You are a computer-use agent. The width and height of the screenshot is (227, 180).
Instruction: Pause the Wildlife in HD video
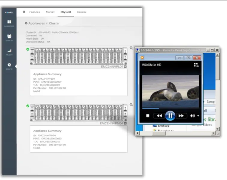[x=170, y=116]
